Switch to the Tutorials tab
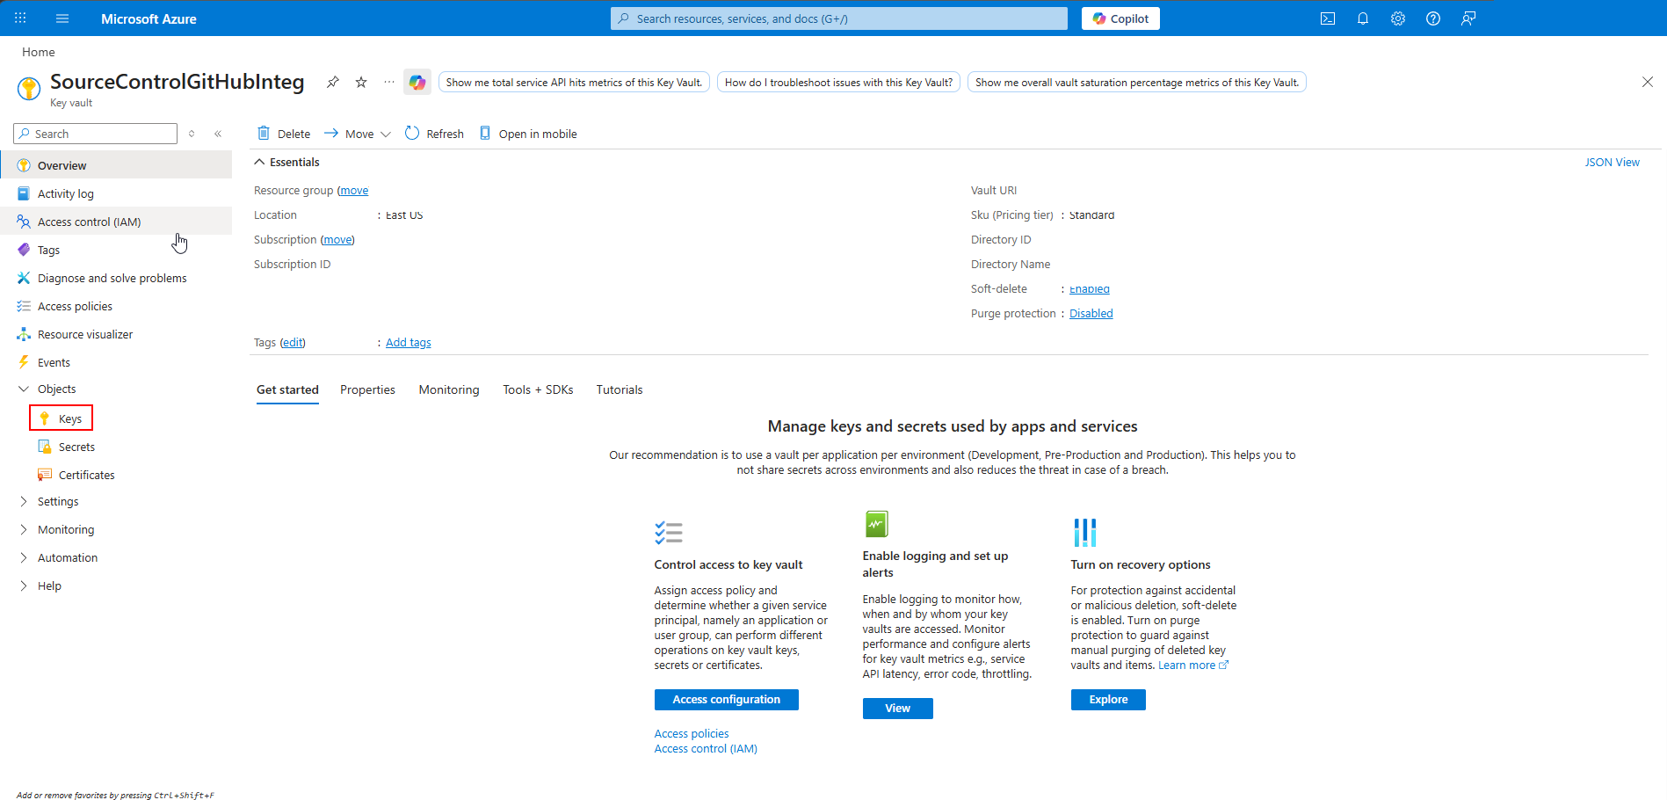Image resolution: width=1667 pixels, height=800 pixels. coord(620,389)
